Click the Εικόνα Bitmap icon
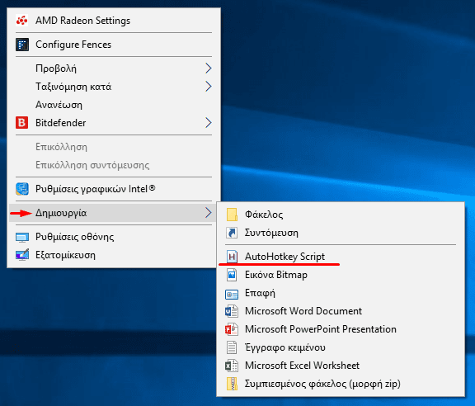475x406 pixels. [232, 275]
